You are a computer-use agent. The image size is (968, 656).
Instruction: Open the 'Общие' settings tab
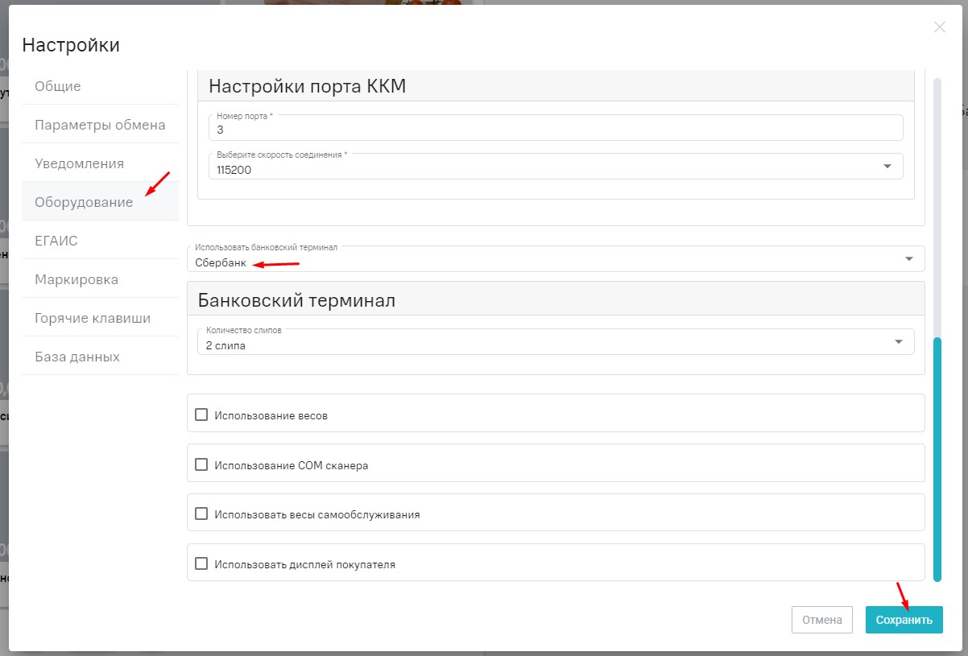click(x=58, y=86)
